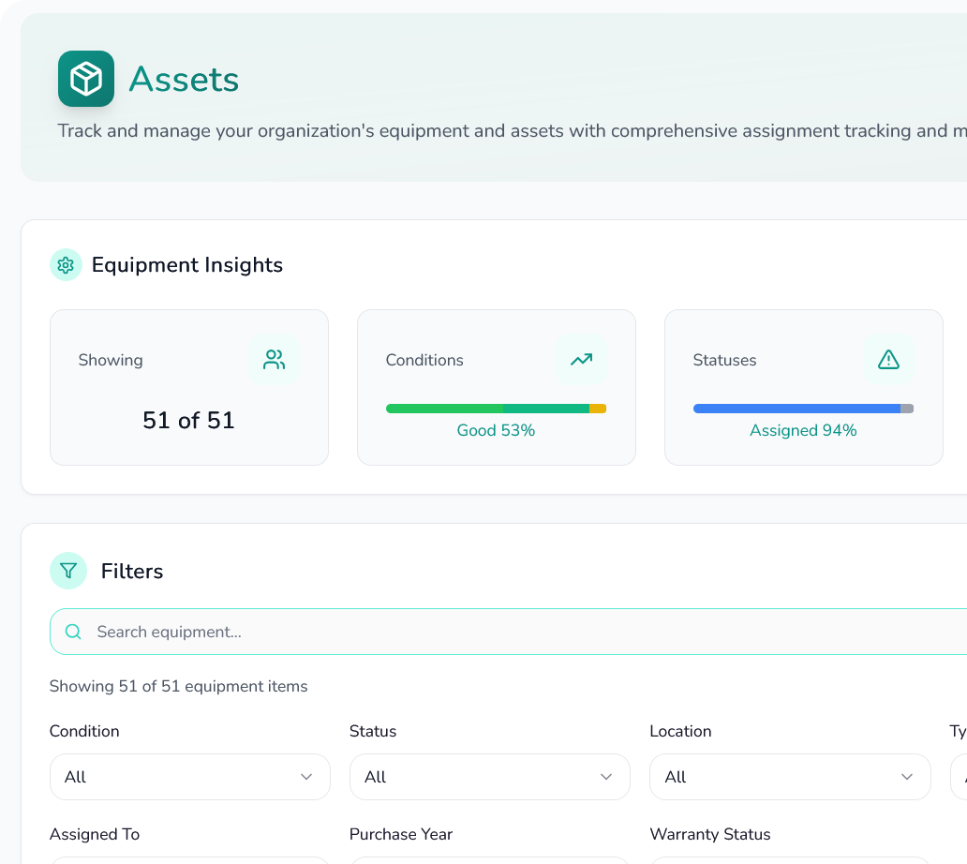Open the Purchase Year filter
This screenshot has height=864, width=967.
pyautogui.click(x=489, y=860)
